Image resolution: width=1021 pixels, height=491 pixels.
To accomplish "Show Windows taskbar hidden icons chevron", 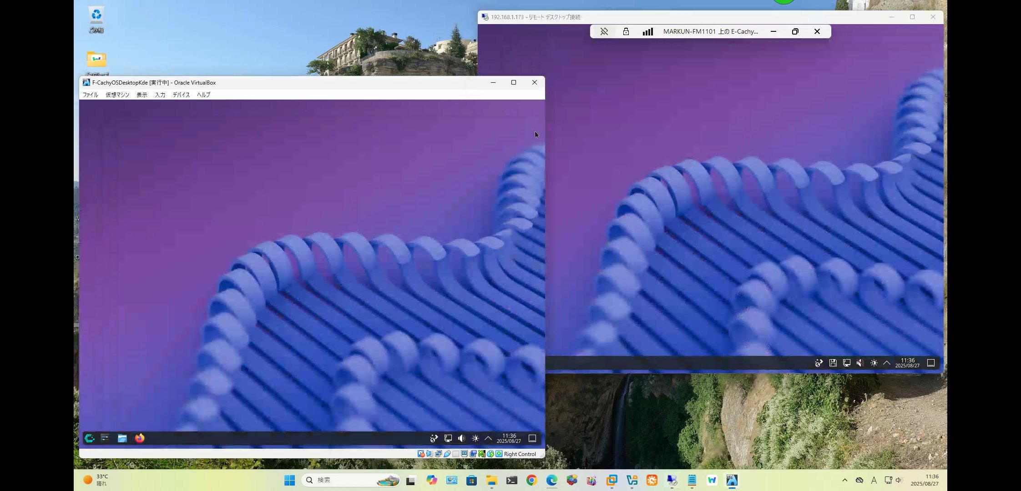I will (844, 480).
